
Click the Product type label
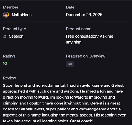(15, 29)
